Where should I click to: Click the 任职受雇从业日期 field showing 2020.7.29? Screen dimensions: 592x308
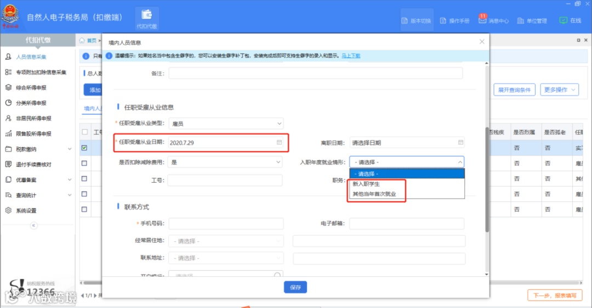point(226,142)
